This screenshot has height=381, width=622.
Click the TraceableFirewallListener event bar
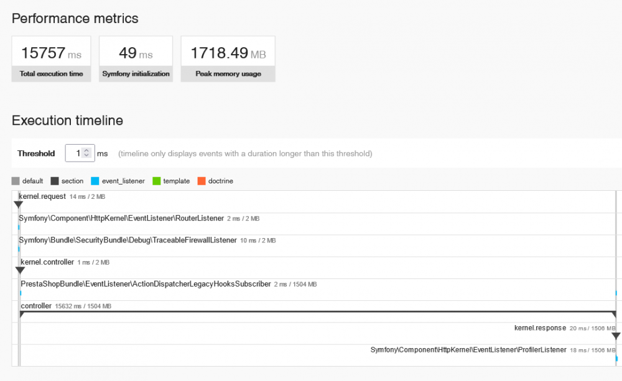(x=19, y=249)
